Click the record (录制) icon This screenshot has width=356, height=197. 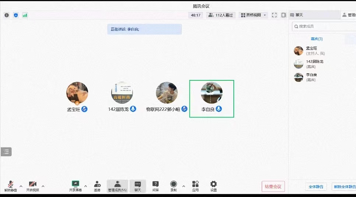tap(173, 184)
